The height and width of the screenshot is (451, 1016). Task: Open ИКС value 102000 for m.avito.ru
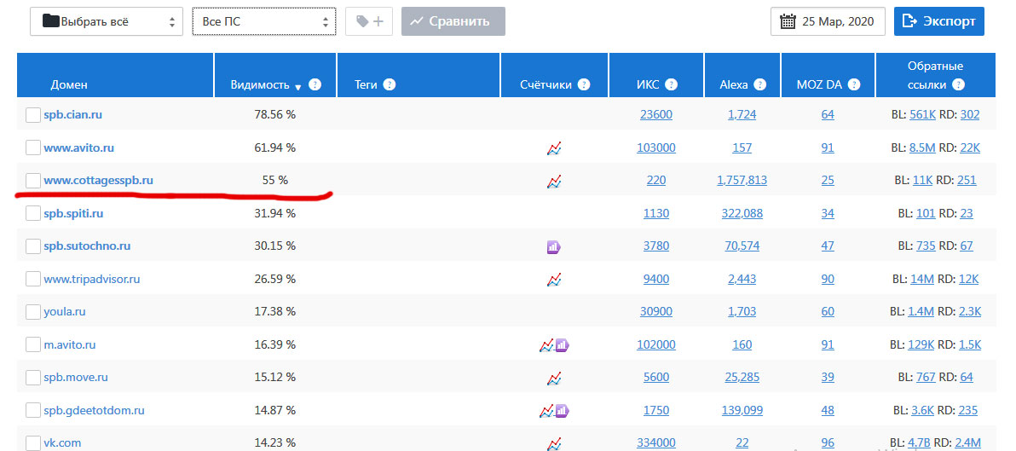tap(655, 344)
